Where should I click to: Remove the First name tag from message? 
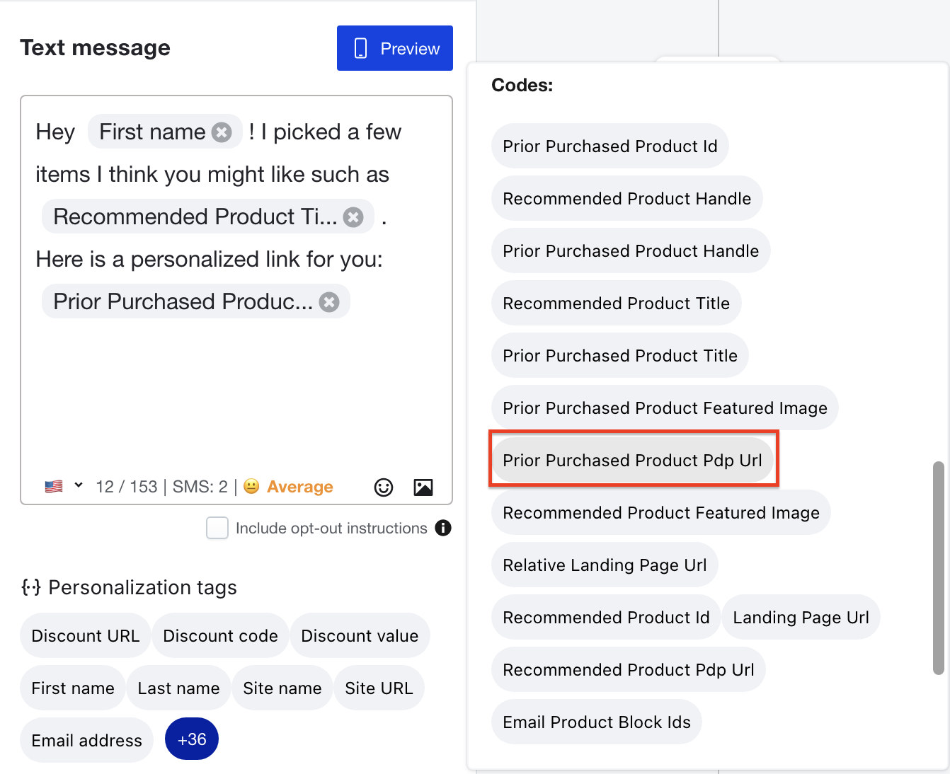[222, 132]
